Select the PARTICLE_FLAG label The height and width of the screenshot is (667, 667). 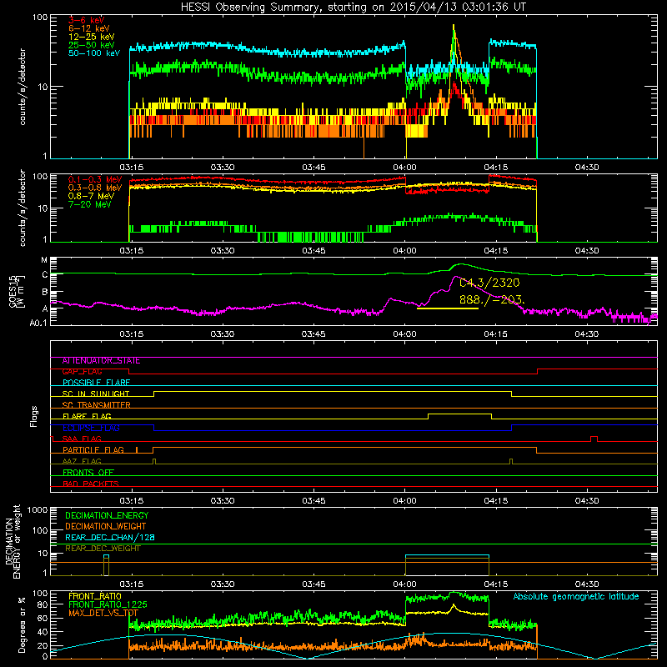pos(93,450)
